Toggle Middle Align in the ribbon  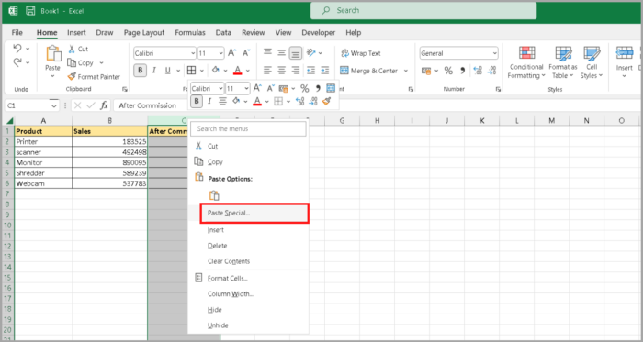click(281, 53)
